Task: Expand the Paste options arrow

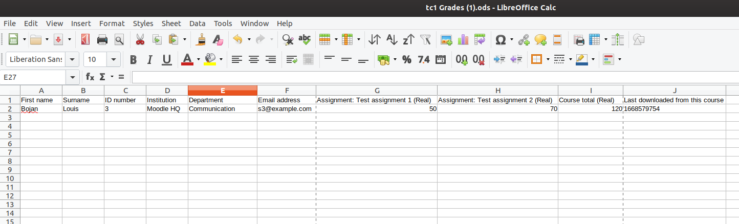Action: [184, 39]
